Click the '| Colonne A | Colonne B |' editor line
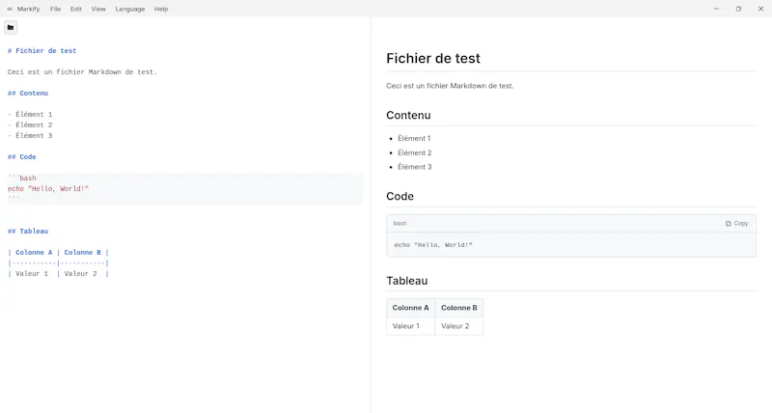The width and height of the screenshot is (772, 413). coord(58,253)
